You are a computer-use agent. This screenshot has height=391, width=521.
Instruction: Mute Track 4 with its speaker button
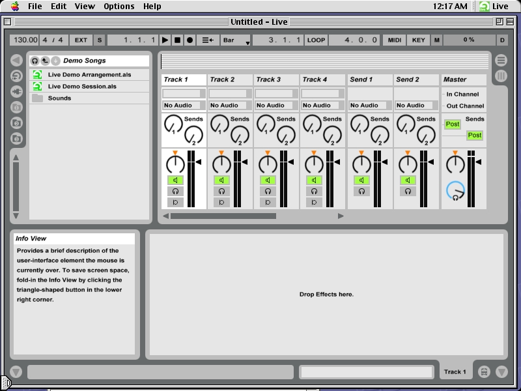point(314,181)
